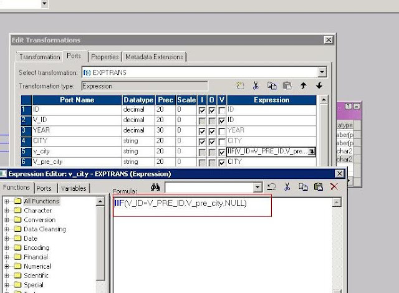Image resolution: width=399 pixels, height=293 pixels.
Task: Expand the All Functions tree node
Action: click(x=7, y=201)
